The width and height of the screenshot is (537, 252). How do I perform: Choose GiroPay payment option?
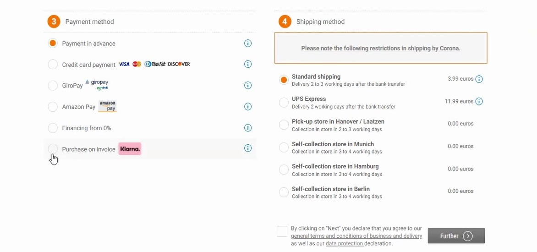coord(53,86)
